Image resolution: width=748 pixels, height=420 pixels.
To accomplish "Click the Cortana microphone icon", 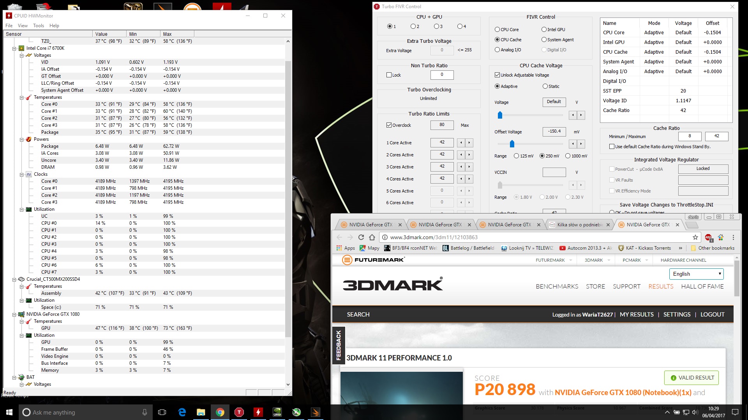I will [145, 412].
